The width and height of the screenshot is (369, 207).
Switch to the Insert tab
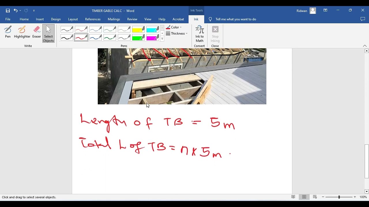pos(40,19)
